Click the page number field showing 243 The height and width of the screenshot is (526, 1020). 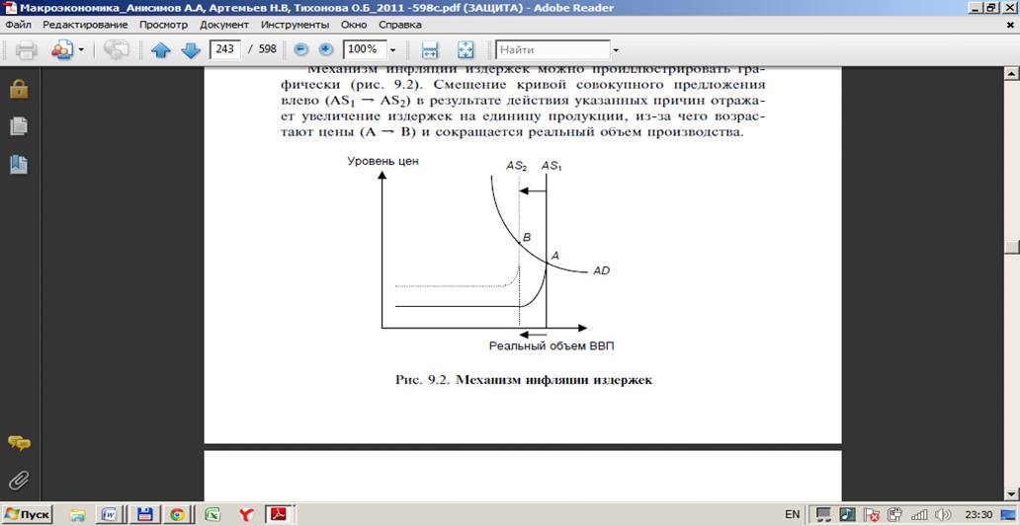tap(225, 49)
